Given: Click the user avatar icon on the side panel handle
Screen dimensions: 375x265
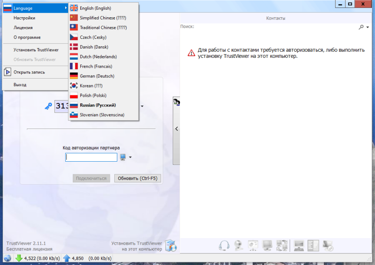Looking at the screenshot, I should pos(176,102).
